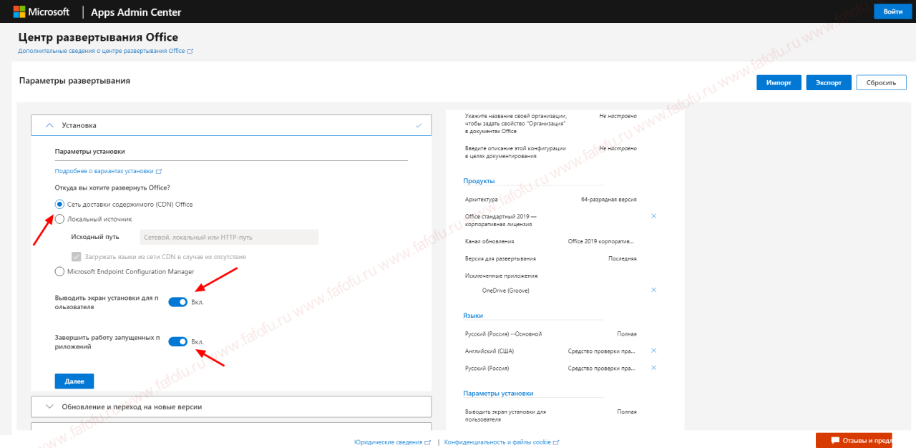Click the Продукты section heading
The height and width of the screenshot is (448, 916).
pos(479,181)
